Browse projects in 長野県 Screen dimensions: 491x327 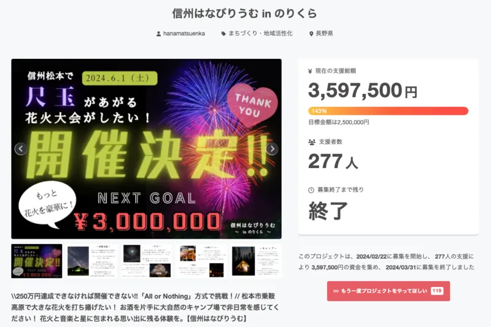pos(325,34)
